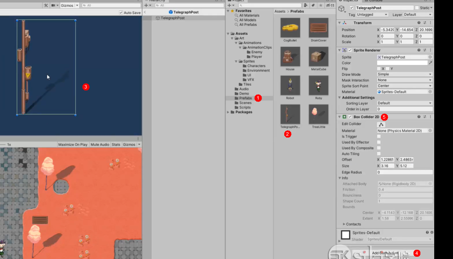Viewport: 453px width, 259px height.
Task: Click the Edit Collider button
Action: (x=381, y=125)
